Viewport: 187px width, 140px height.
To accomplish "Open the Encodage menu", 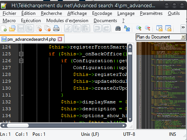I will click(102, 13).
